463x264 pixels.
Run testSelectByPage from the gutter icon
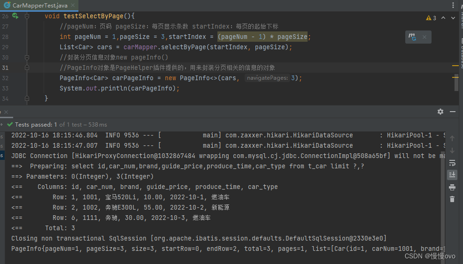(15, 16)
